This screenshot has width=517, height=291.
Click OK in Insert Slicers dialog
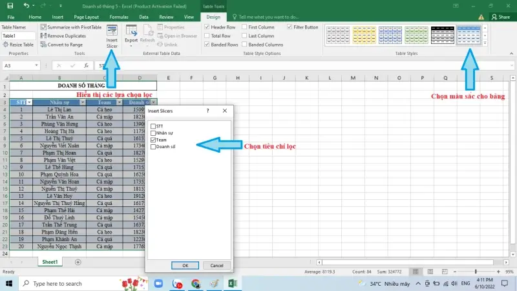185,265
